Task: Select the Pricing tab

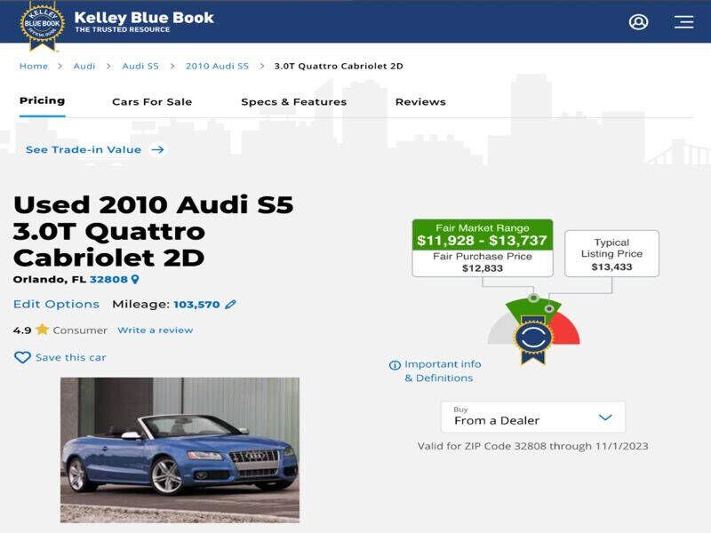Action: click(42, 100)
